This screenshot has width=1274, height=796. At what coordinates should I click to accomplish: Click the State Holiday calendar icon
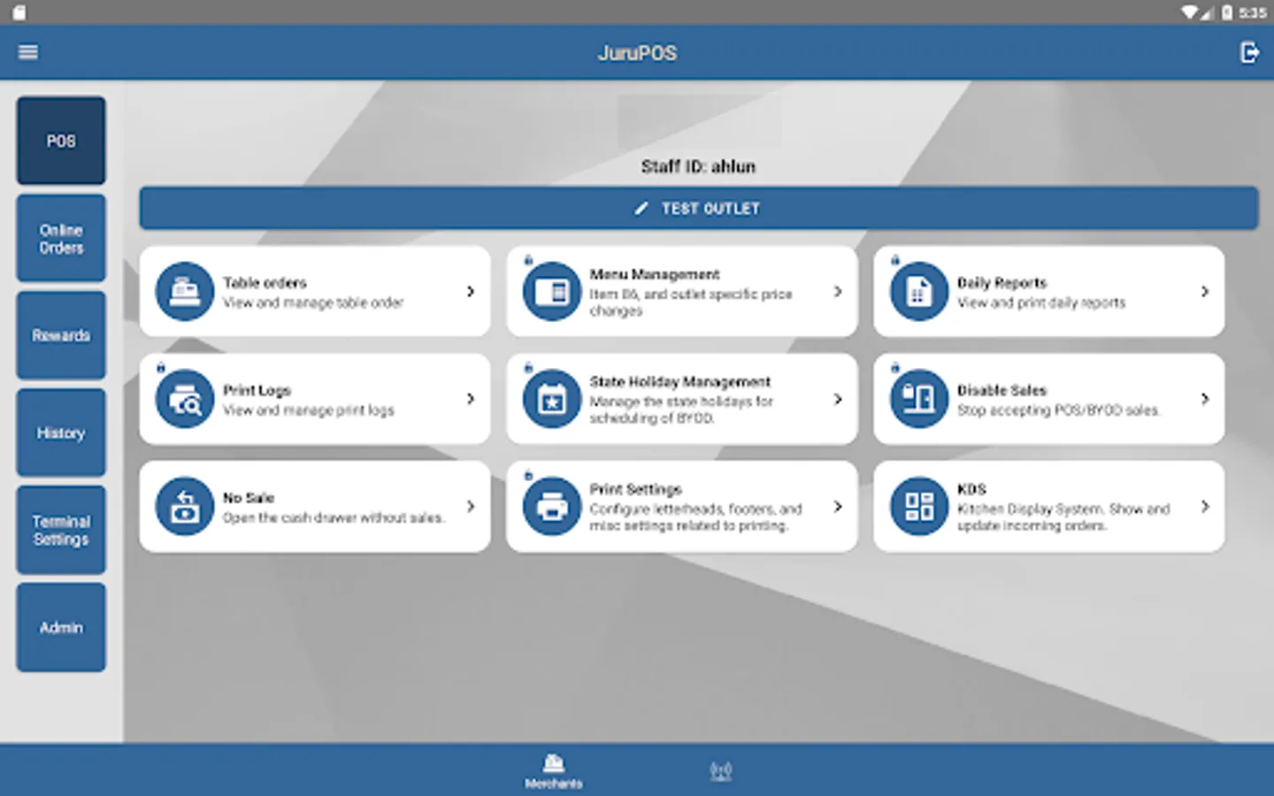552,399
